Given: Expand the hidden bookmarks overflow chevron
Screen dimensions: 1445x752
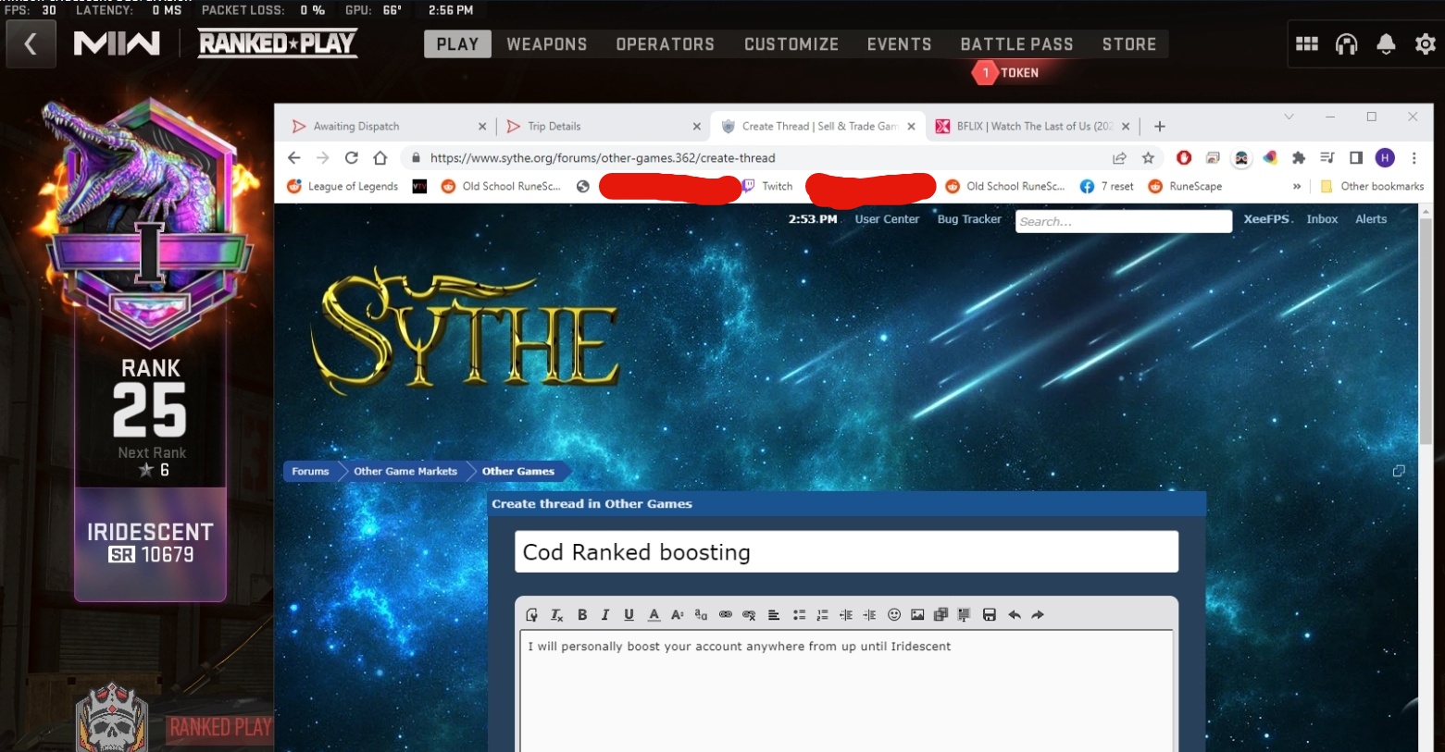Looking at the screenshot, I should point(1297,187).
